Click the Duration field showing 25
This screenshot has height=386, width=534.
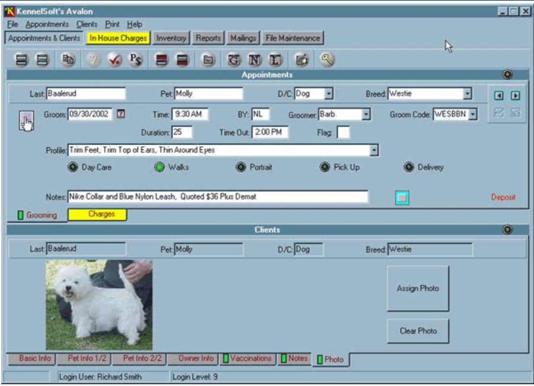pos(182,132)
